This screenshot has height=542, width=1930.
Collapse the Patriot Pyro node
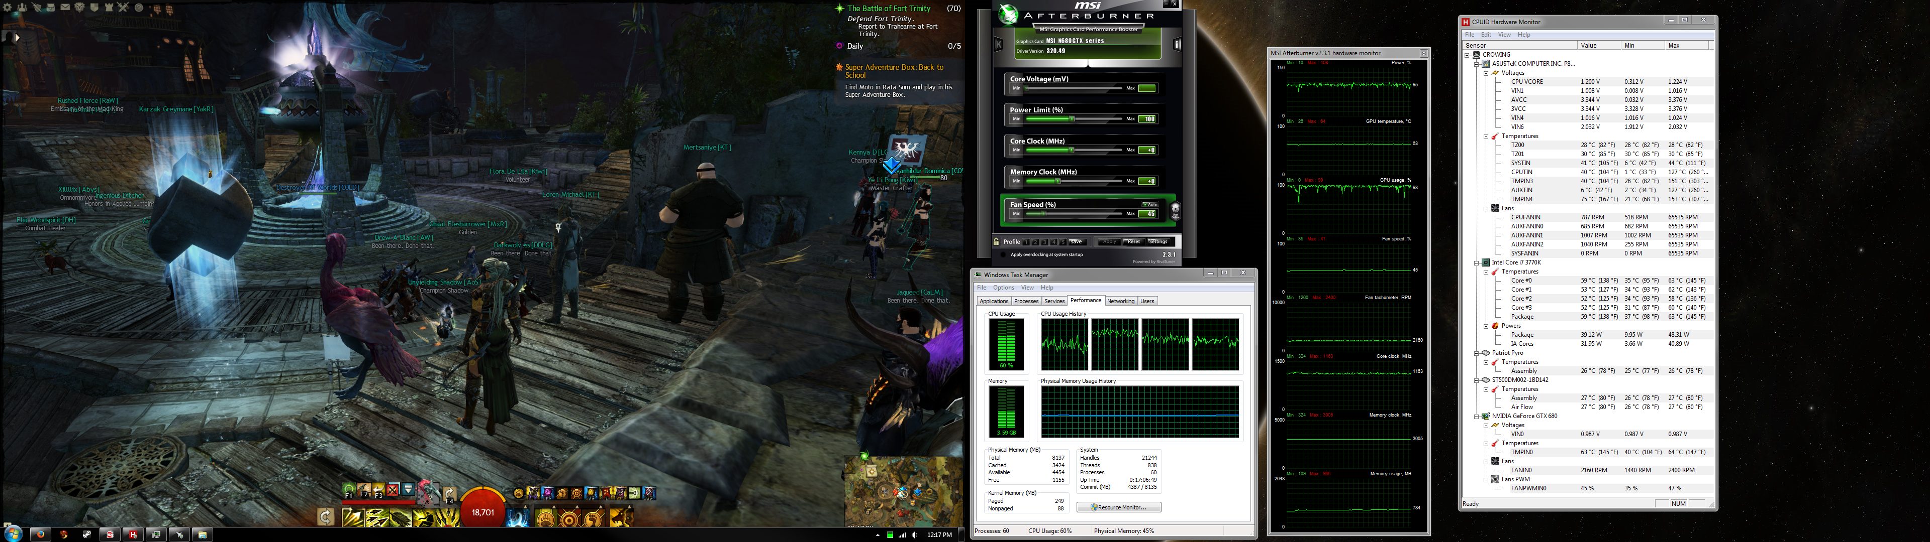tap(1477, 353)
